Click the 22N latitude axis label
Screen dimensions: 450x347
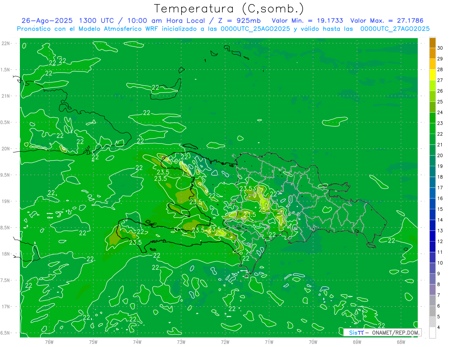tap(6, 43)
